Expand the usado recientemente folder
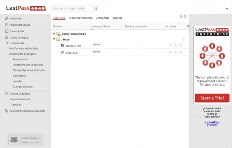Viewport: 232px width, 148px height. point(54,34)
